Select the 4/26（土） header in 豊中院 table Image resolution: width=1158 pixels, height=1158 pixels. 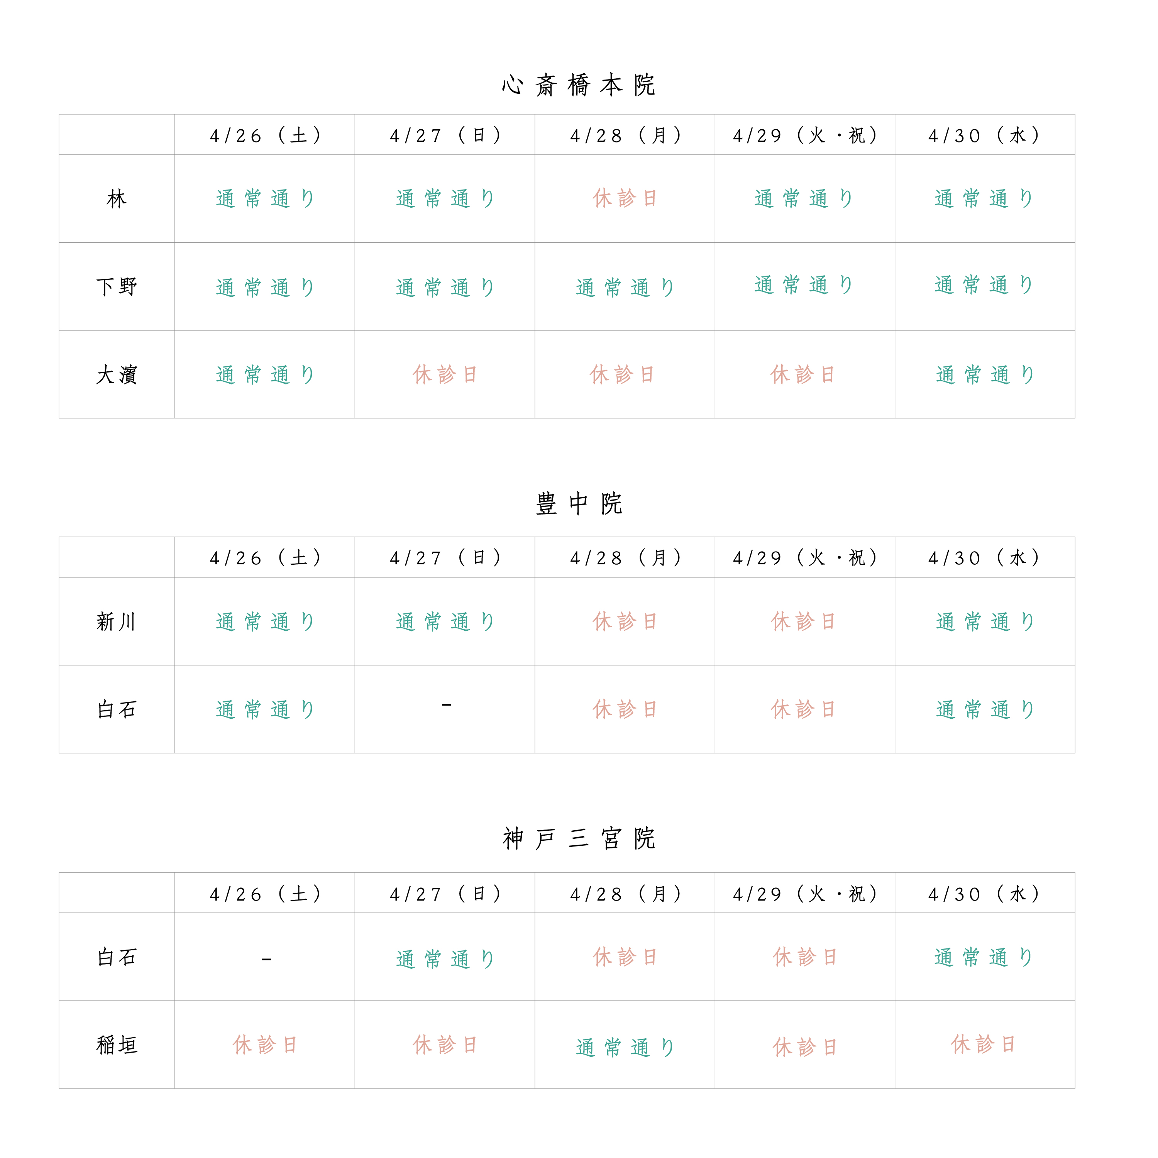pyautogui.click(x=265, y=558)
